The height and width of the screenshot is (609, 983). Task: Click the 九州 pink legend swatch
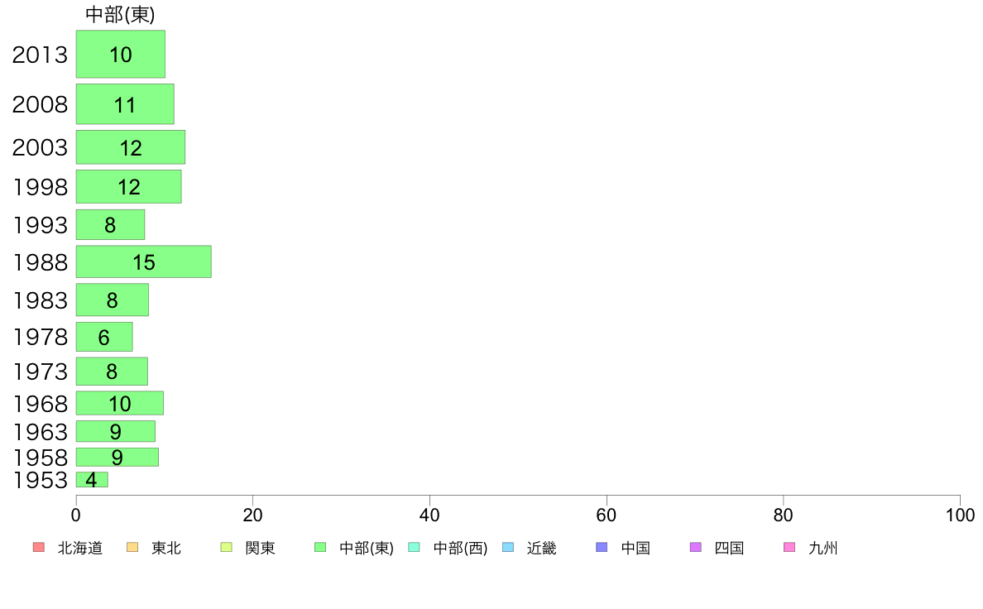coord(789,548)
